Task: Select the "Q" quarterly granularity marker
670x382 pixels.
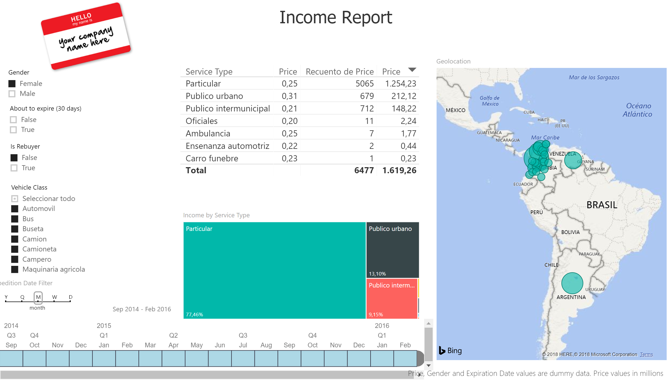Action: (x=22, y=297)
